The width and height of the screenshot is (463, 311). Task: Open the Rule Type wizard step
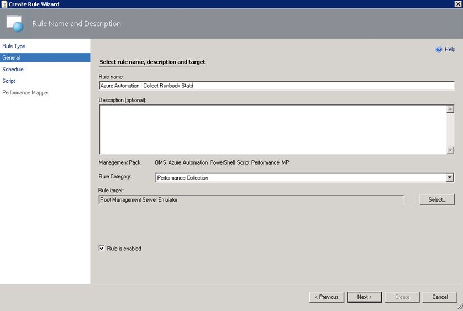(14, 46)
